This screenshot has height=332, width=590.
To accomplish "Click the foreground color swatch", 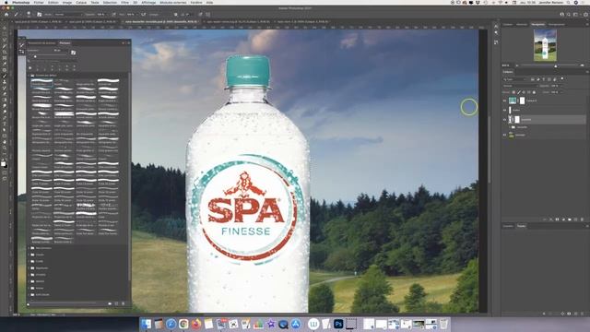I will click(x=3, y=163).
